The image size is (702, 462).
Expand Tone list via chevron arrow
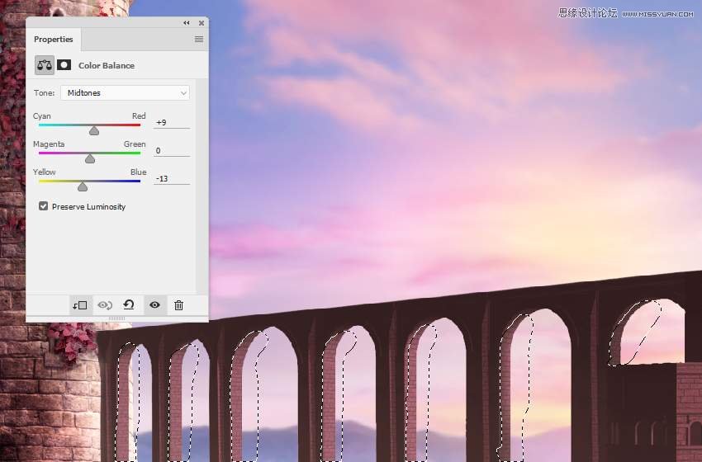coord(183,93)
